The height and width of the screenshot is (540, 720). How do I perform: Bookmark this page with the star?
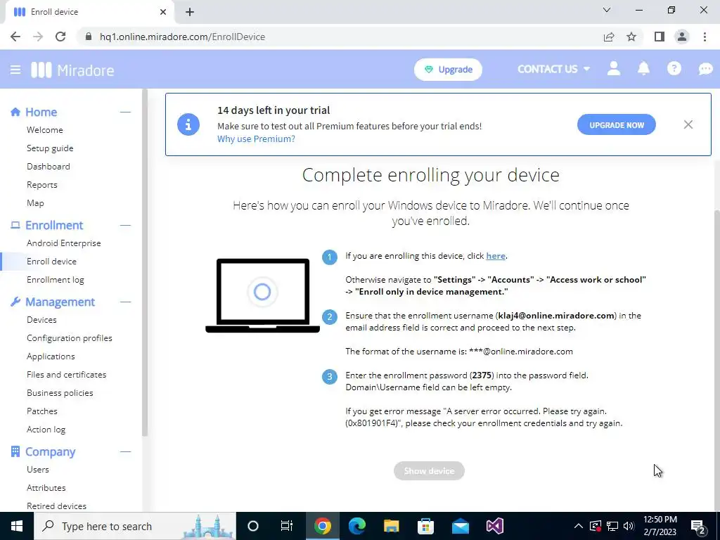[631, 37]
